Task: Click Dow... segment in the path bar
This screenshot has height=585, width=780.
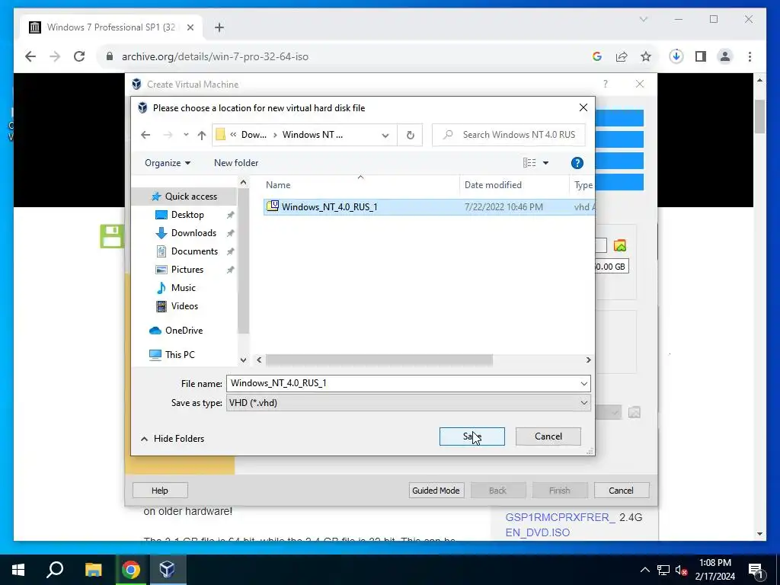Action: [254, 135]
